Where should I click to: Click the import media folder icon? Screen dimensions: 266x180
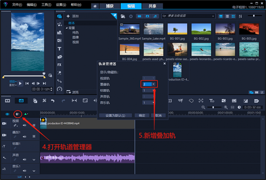click(x=123, y=16)
